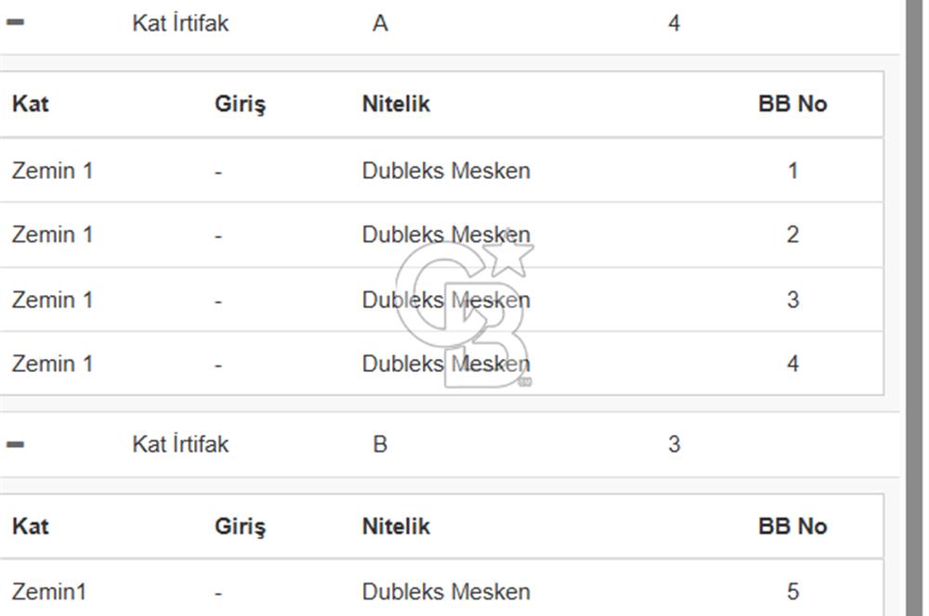Image resolution: width=929 pixels, height=616 pixels.
Task: Collapse the Kat İrtifak B block row
Action: [x=16, y=444]
